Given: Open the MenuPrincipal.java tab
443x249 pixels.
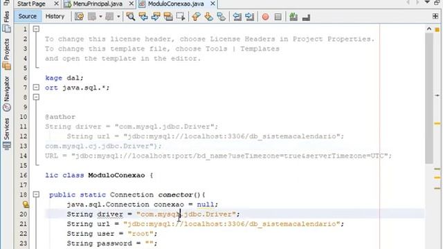Looking at the screenshot, I should pos(98,3).
